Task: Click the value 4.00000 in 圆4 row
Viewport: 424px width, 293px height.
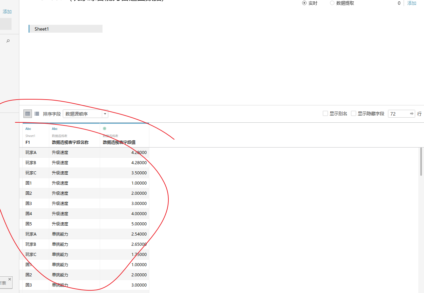Action: [x=139, y=213]
